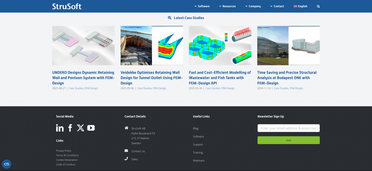This screenshot has width=372, height=171.
Task: Select the Hyllie Boulevard 53 address line
Action: coord(143,133)
